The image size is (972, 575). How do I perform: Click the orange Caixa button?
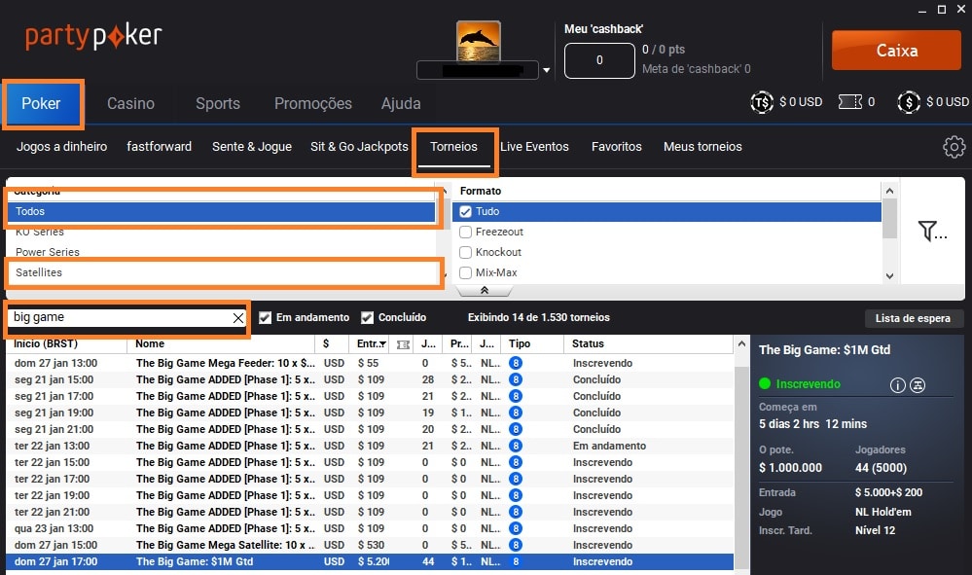pos(896,51)
